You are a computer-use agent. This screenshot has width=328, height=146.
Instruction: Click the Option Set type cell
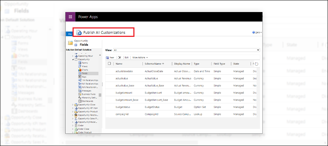tap(200, 107)
